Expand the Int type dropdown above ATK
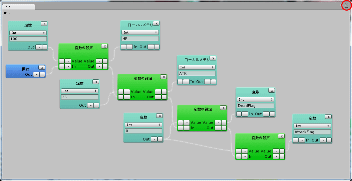This screenshot has width=352, height=181. pos(197,67)
